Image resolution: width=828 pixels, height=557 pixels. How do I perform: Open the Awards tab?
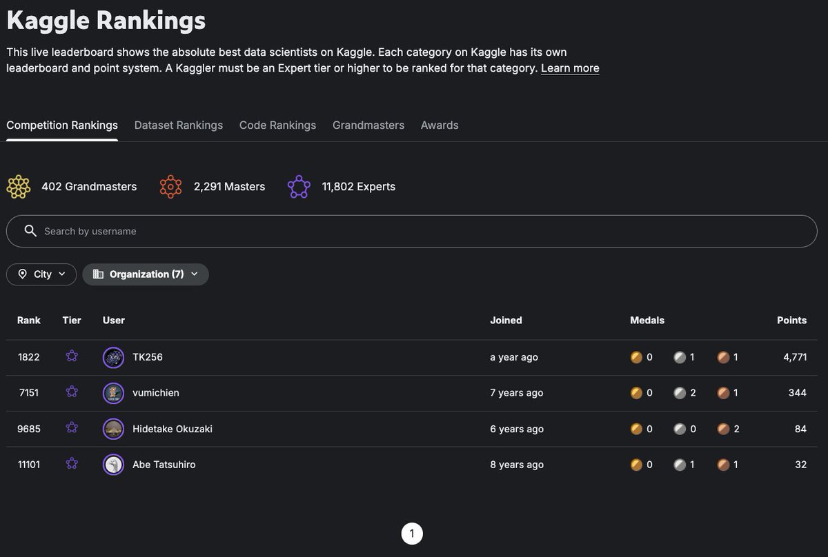coord(440,125)
